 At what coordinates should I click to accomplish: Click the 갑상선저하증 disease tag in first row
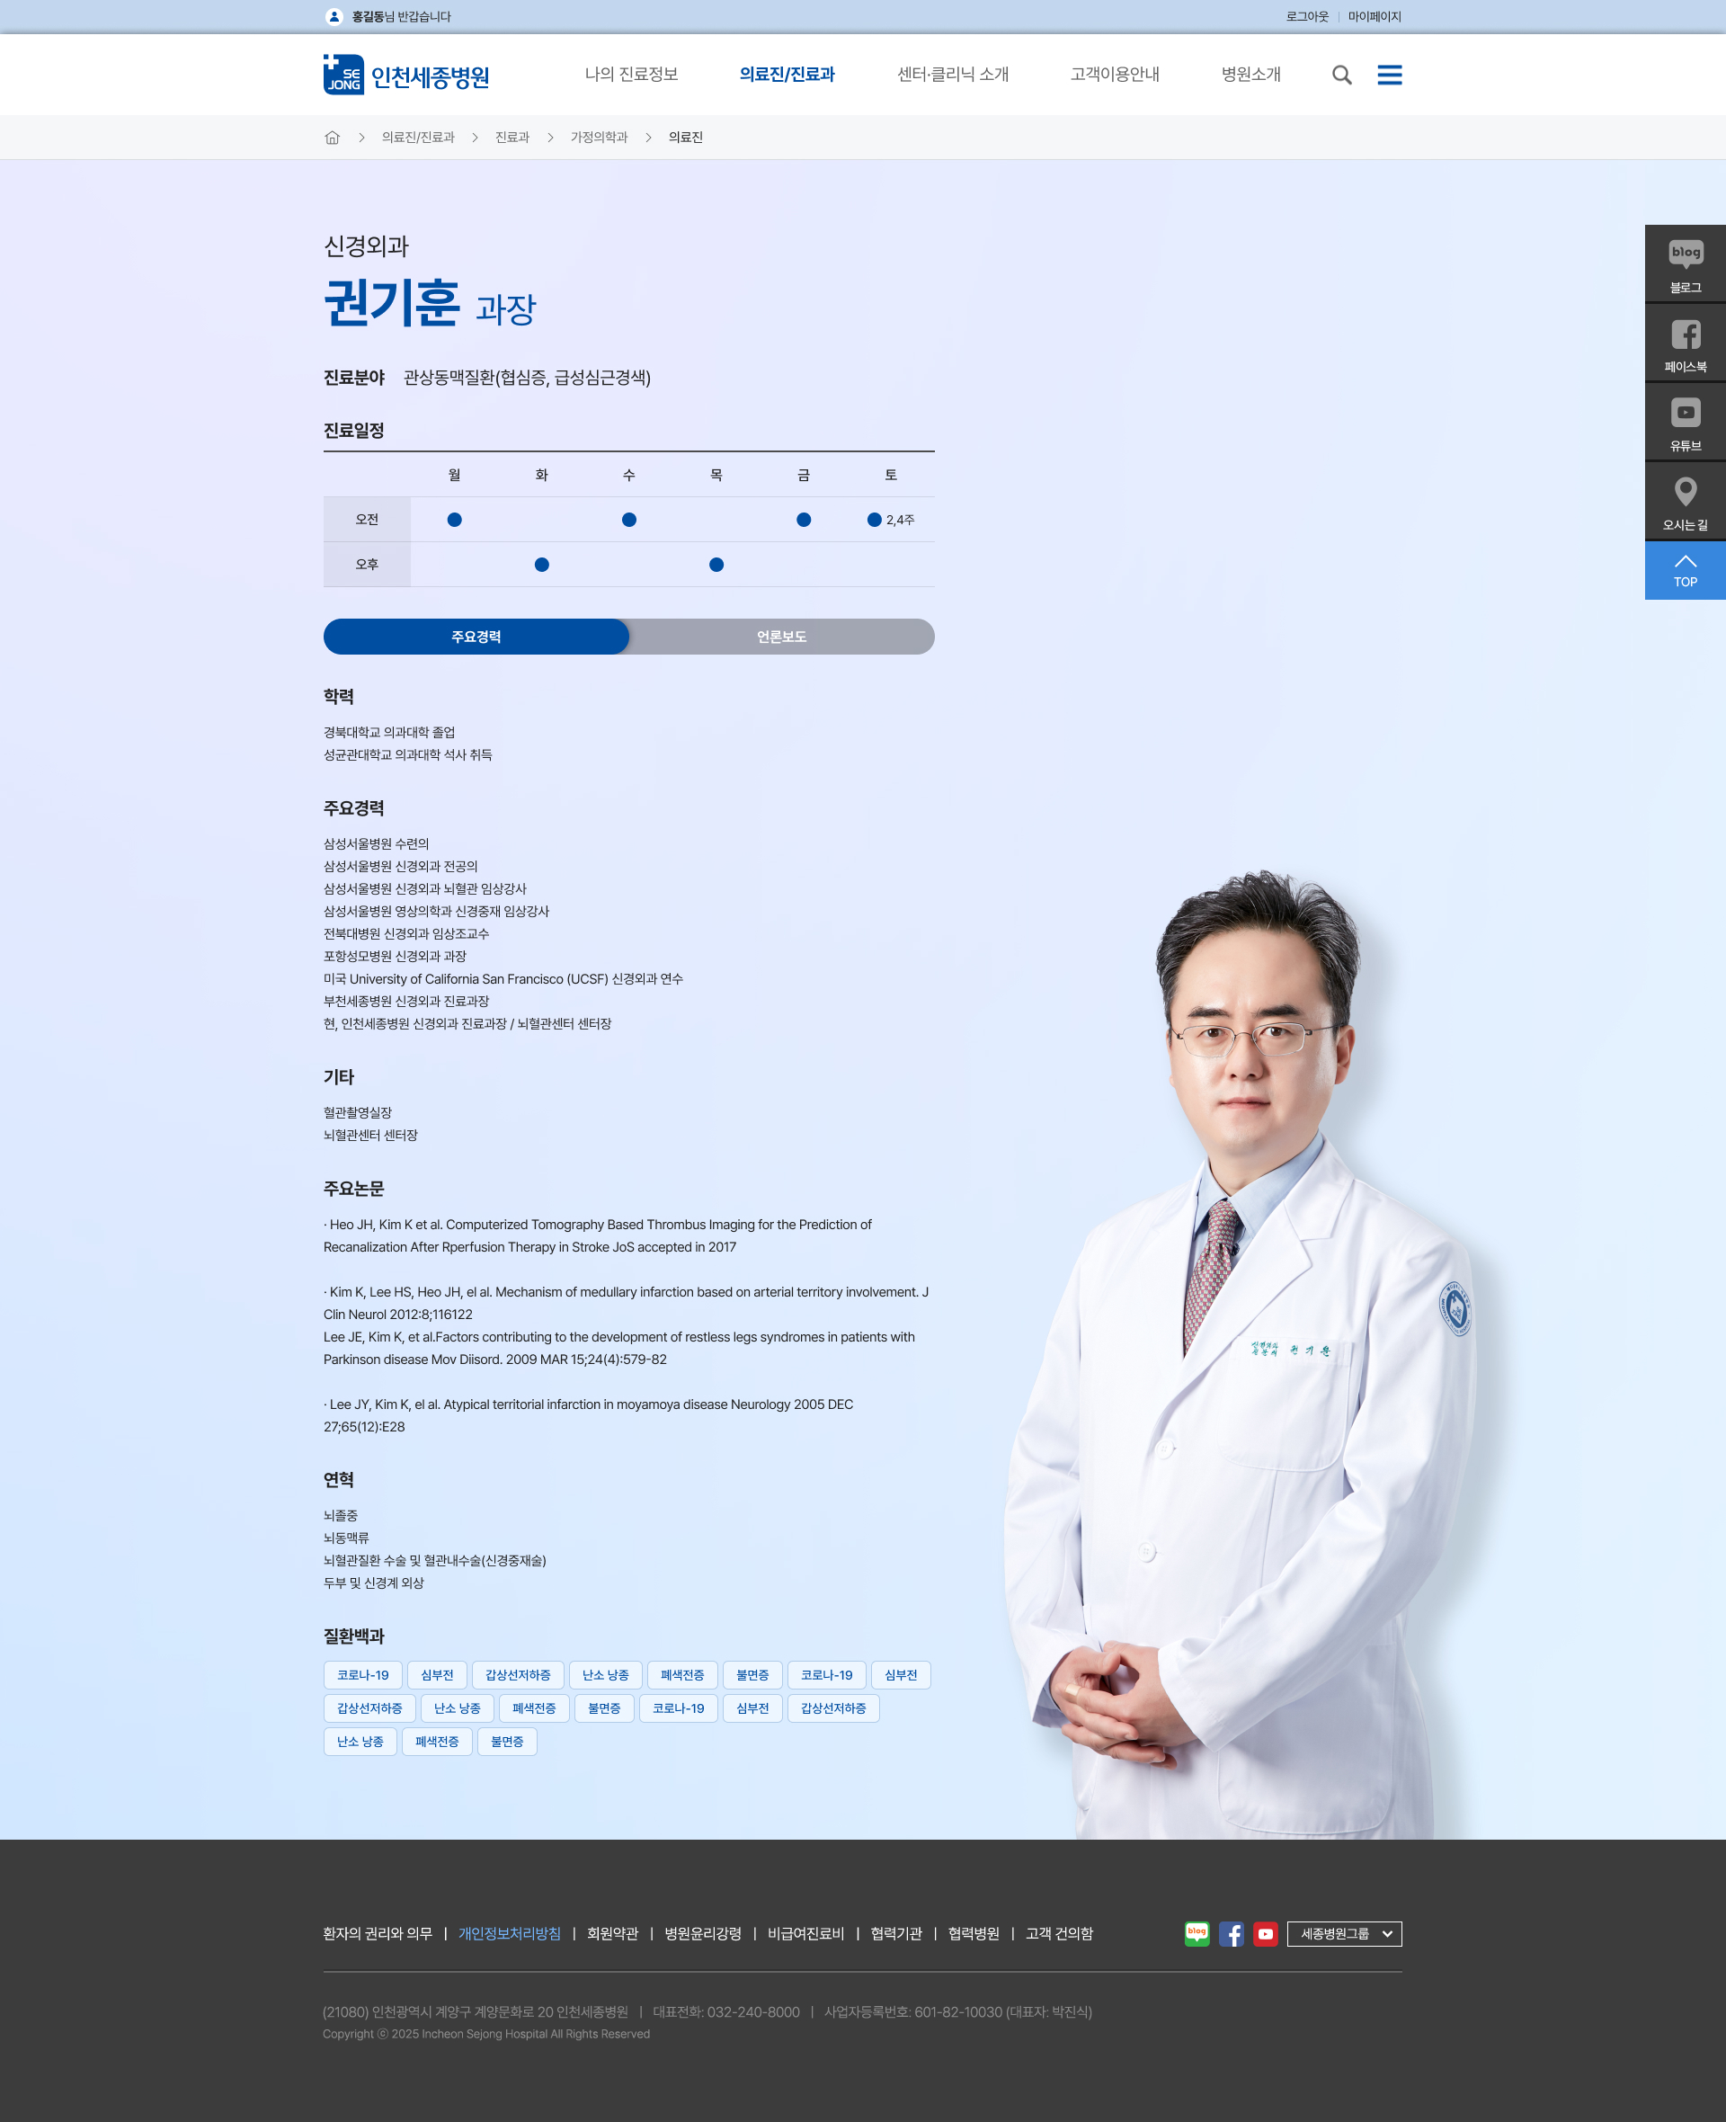click(x=517, y=1674)
